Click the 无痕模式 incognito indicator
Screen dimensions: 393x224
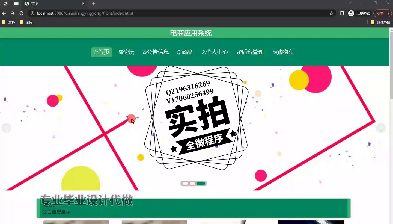click(x=359, y=13)
